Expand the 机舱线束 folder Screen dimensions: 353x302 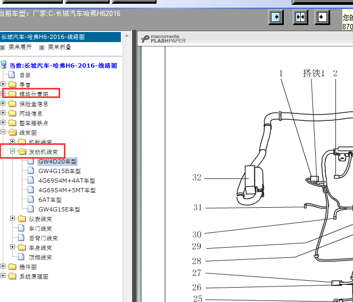tap(12, 142)
